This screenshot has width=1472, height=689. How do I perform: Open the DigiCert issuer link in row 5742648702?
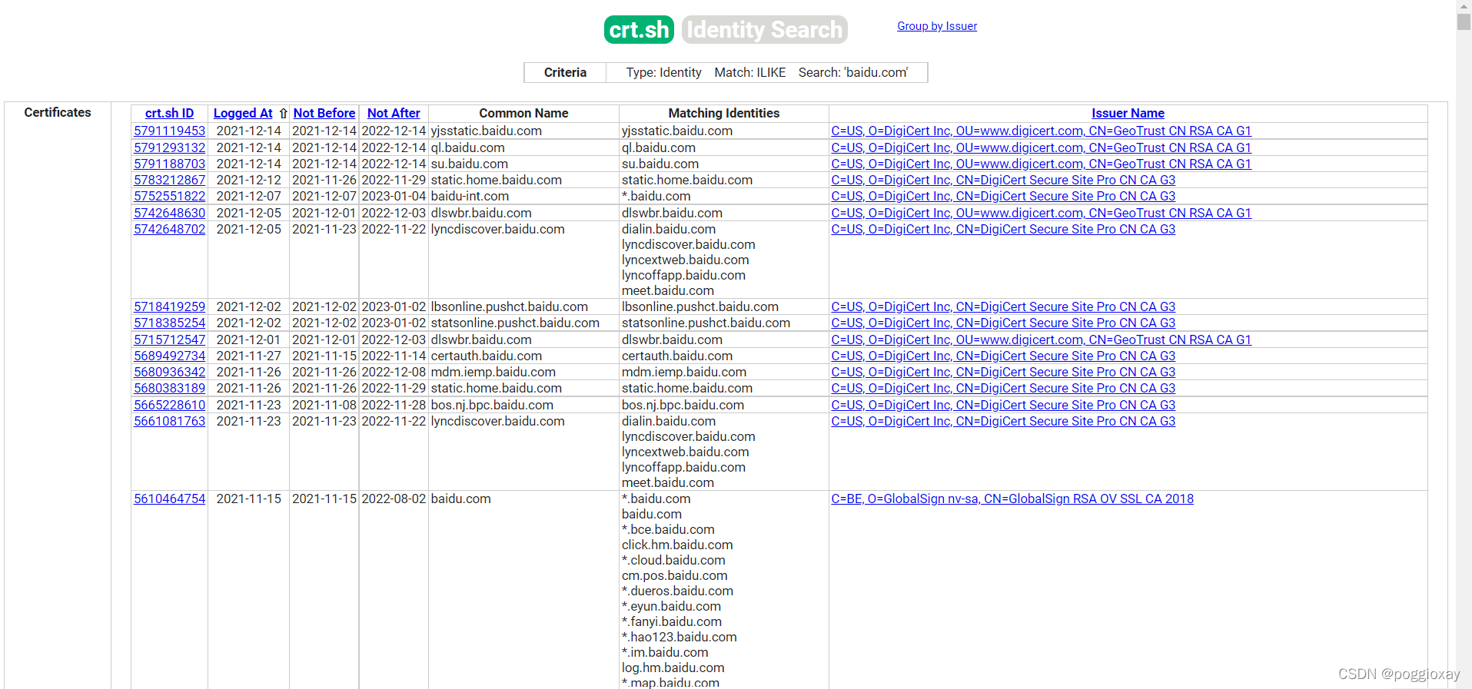(1003, 229)
